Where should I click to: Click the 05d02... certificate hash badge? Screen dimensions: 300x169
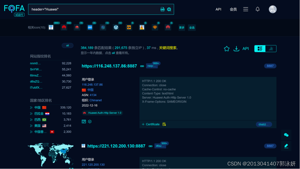coord(264,125)
